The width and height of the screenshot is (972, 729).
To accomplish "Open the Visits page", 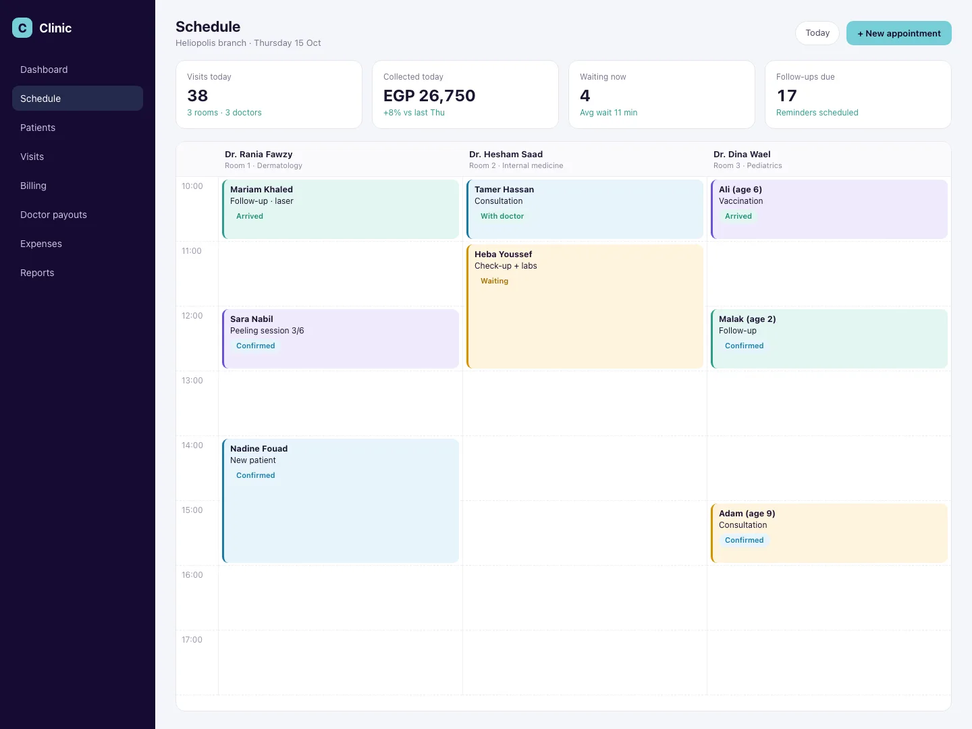I will 78,157.
